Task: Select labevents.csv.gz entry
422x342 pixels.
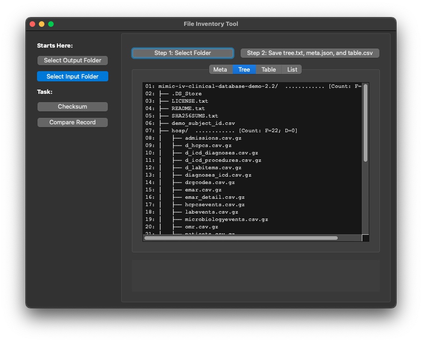Action: tap(211, 212)
